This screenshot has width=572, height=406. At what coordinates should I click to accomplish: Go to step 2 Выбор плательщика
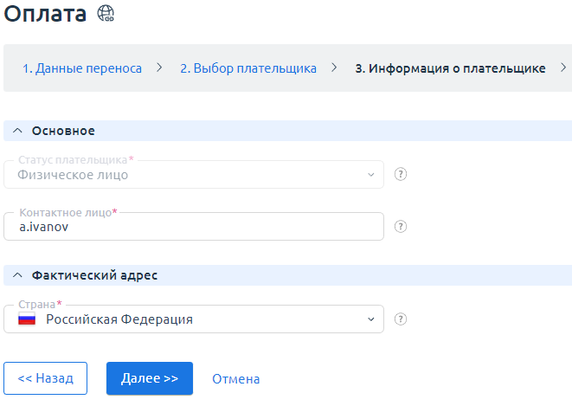click(x=248, y=68)
